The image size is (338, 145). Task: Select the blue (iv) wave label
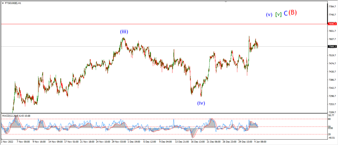[x=201, y=103]
